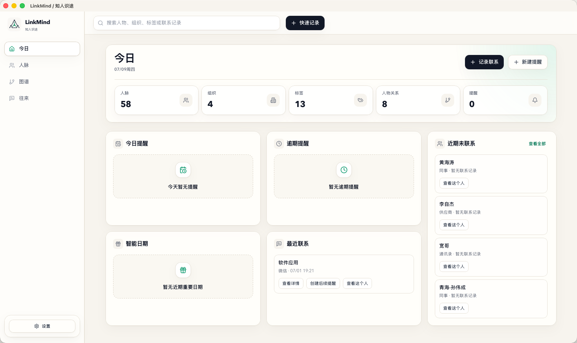Click the plus icon in 新建提醒
577x343 pixels.
click(x=516, y=62)
